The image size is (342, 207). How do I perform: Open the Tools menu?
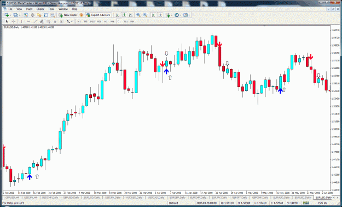51,9
